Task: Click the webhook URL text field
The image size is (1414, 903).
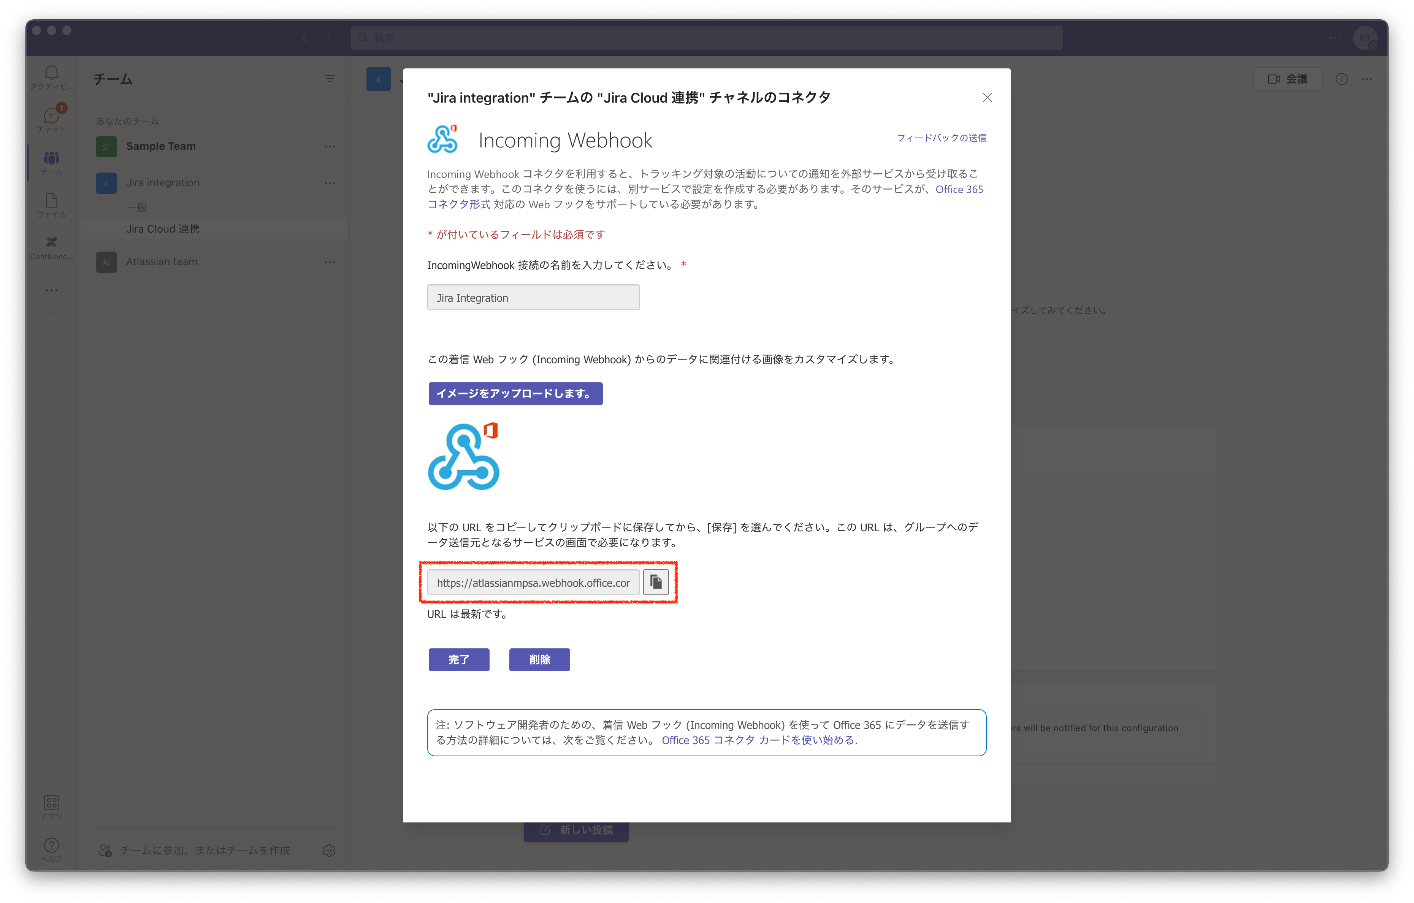Action: tap(533, 583)
